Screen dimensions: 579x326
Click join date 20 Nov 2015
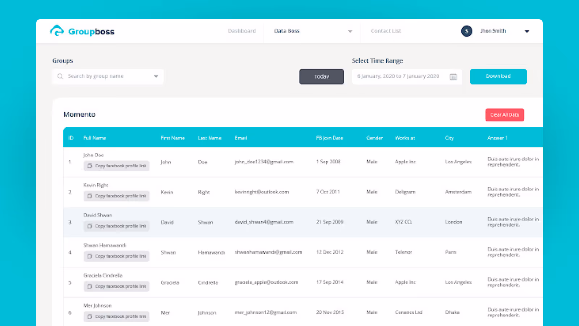coord(330,312)
